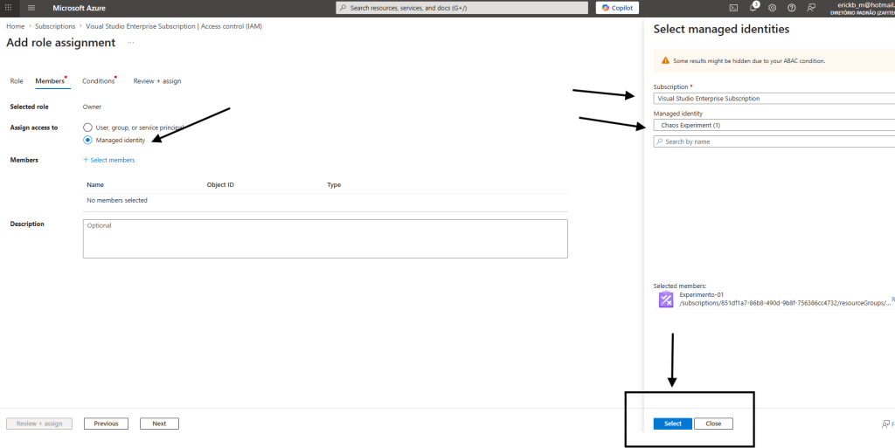
Task: Select the Managed identity radio button
Action: pos(87,140)
